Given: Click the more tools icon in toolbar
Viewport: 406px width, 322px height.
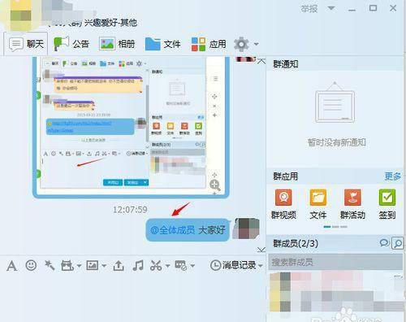Looking at the screenshot, I should (180, 265).
